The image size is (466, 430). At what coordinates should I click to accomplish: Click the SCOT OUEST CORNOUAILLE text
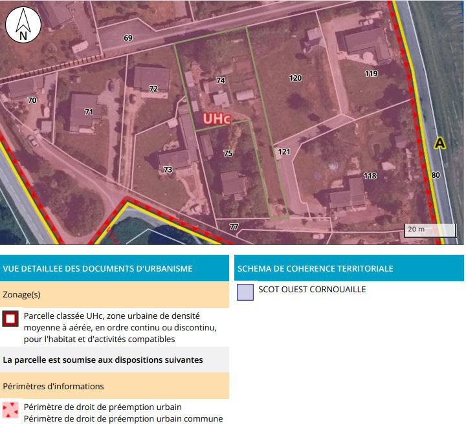pyautogui.click(x=312, y=290)
